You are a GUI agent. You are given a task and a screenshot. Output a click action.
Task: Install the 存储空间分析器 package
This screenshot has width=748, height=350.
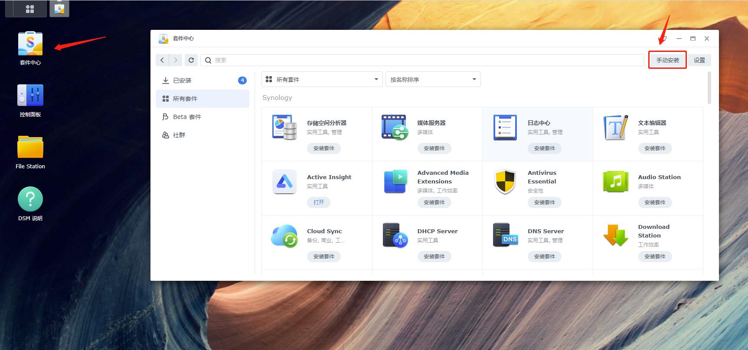point(324,148)
